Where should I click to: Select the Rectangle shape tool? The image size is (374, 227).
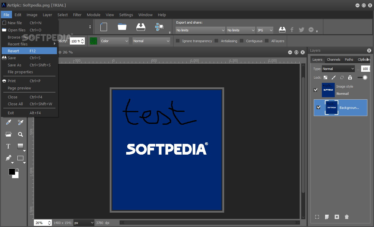(x=20, y=158)
